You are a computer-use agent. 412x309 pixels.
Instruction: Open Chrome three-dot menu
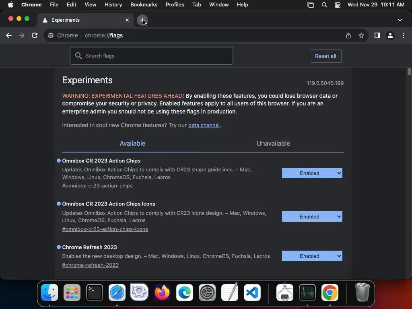(x=403, y=35)
